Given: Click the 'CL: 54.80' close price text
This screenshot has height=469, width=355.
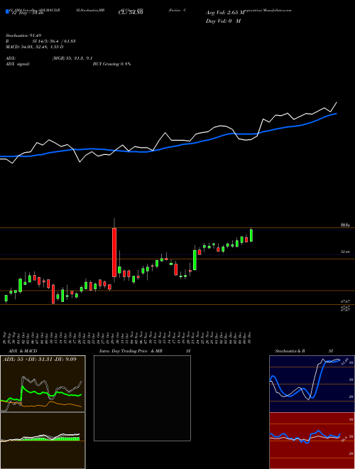Looking at the screenshot, I should click(x=131, y=13).
